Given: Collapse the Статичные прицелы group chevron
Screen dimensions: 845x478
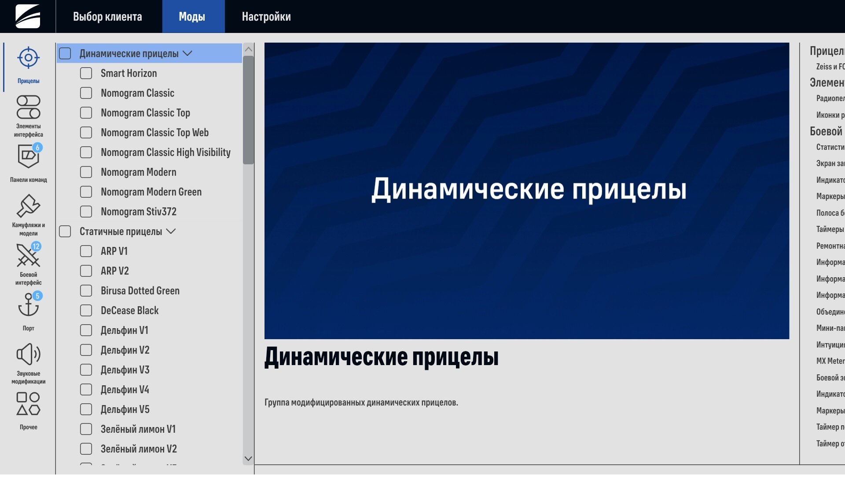Looking at the screenshot, I should 171,232.
